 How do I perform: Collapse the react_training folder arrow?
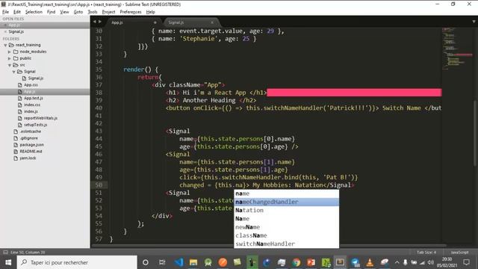(x=5, y=45)
